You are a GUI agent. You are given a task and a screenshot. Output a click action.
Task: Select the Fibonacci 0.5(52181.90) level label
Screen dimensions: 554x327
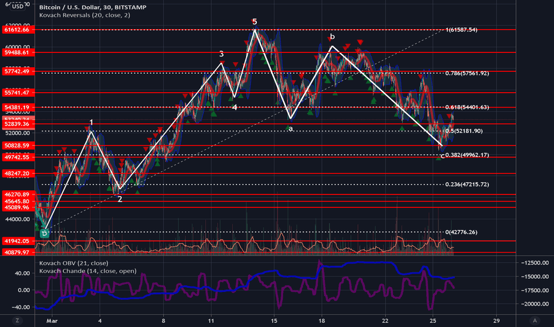pyautogui.click(x=464, y=131)
